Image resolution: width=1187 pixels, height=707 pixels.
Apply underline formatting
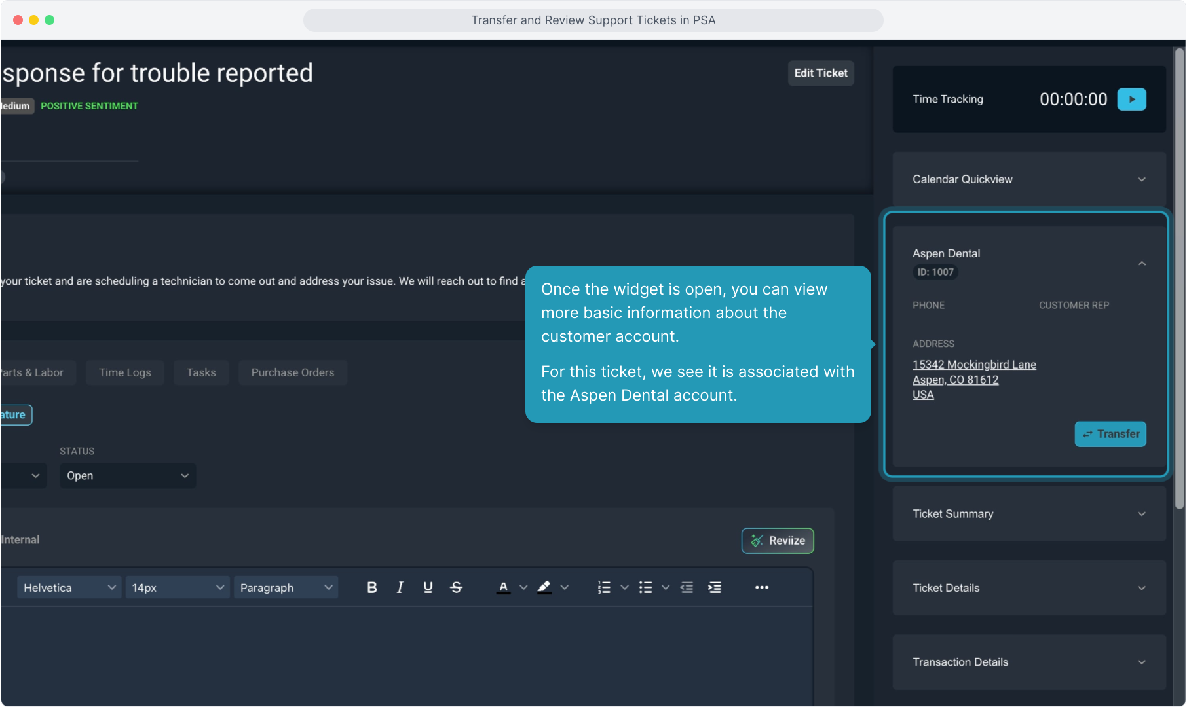428,588
